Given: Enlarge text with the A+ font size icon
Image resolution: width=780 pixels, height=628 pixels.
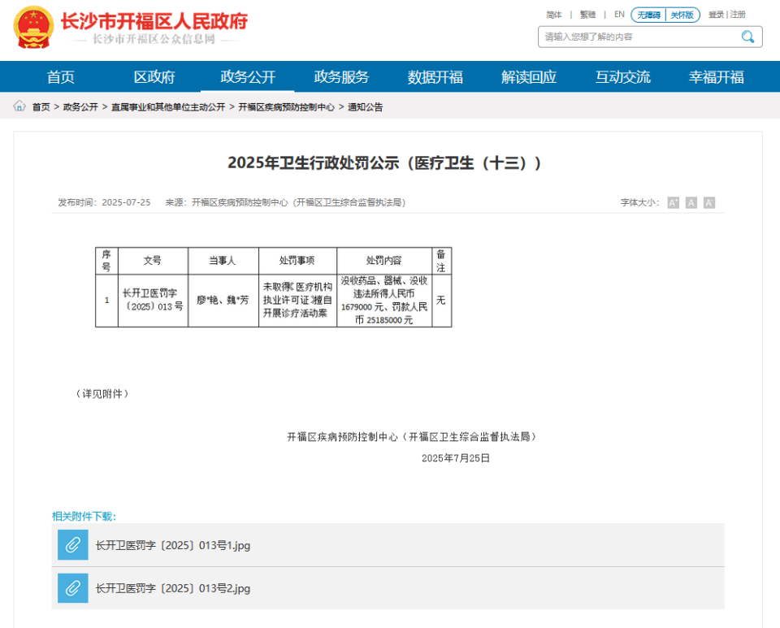Looking at the screenshot, I should (x=672, y=202).
